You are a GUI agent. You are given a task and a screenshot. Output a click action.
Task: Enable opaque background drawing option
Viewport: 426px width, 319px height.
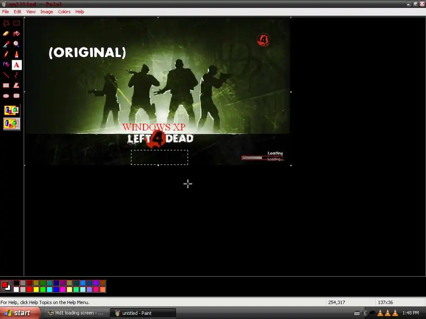point(11,110)
